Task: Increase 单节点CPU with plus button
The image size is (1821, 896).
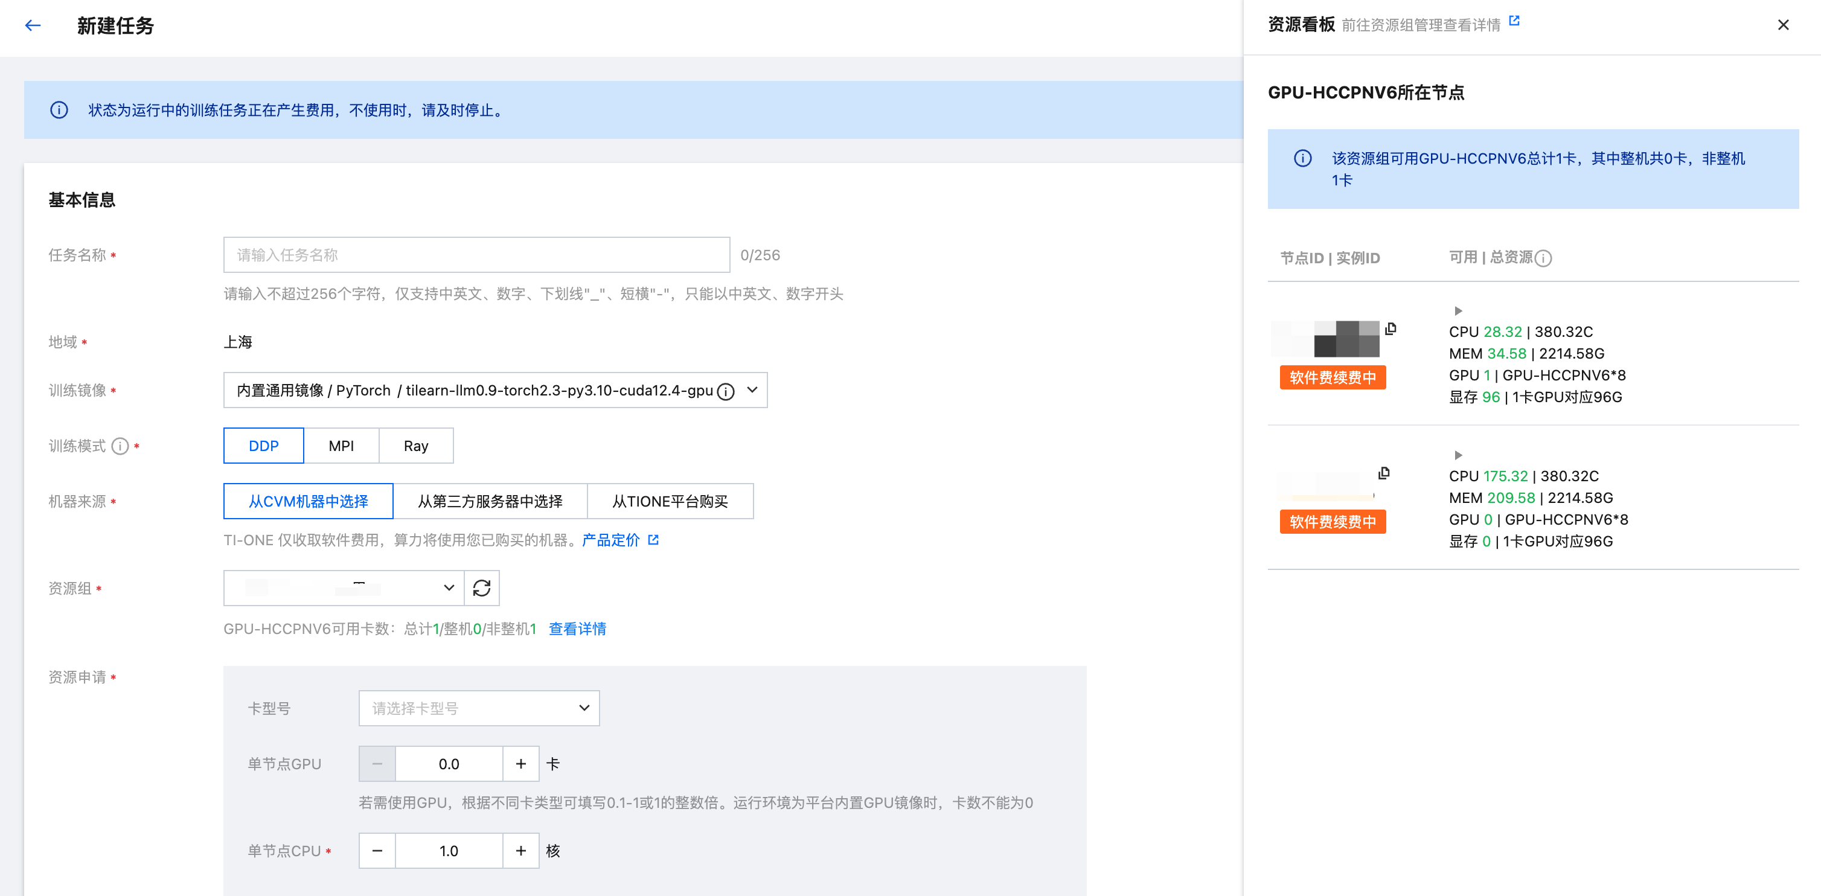Action: (520, 851)
